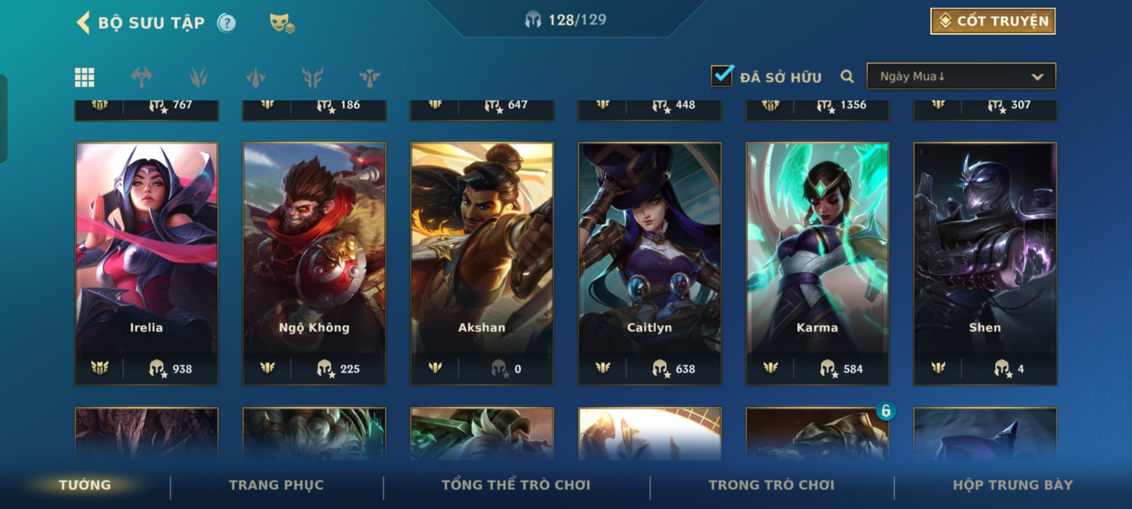Click the notification badge showing 6
Screen dimensions: 1132x509
[886, 411]
